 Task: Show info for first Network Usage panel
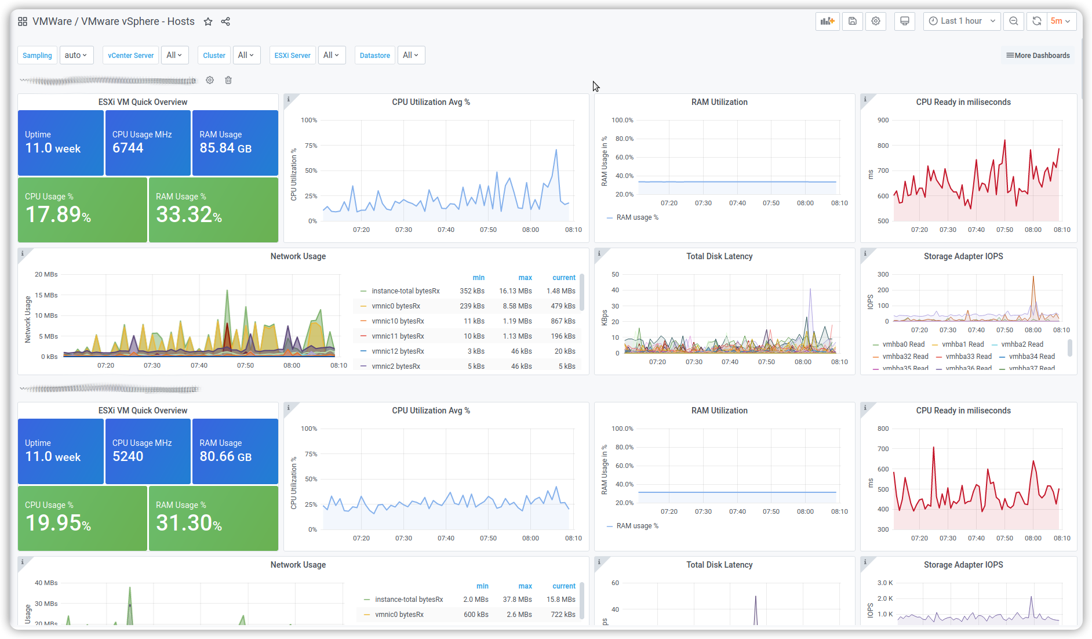coord(23,253)
